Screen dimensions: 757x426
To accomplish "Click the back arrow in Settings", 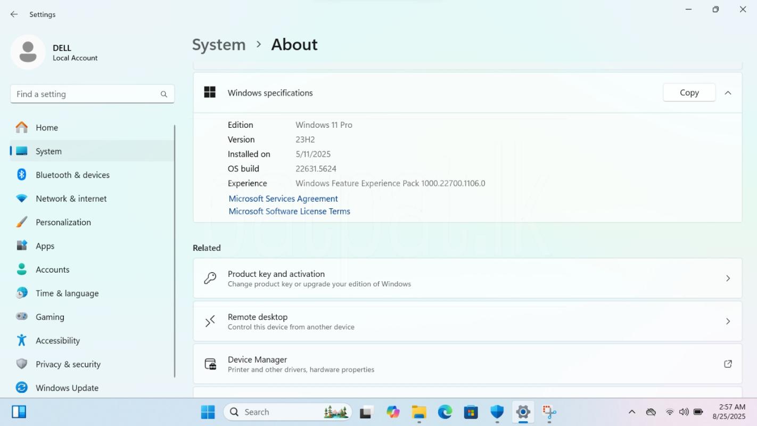I will [14, 14].
